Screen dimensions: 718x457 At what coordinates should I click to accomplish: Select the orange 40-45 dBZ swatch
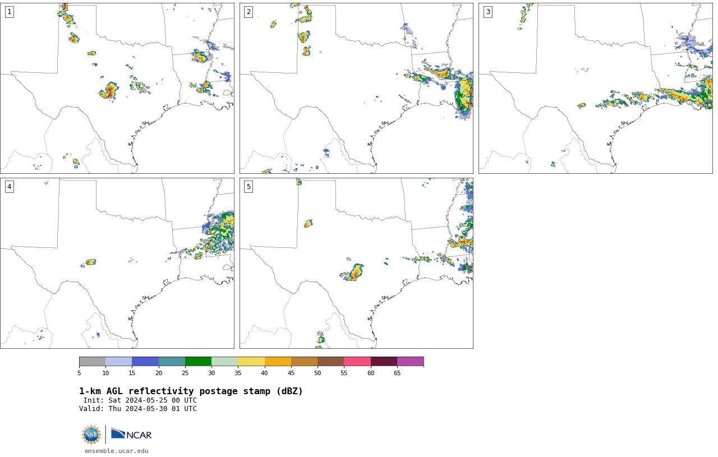(278, 361)
